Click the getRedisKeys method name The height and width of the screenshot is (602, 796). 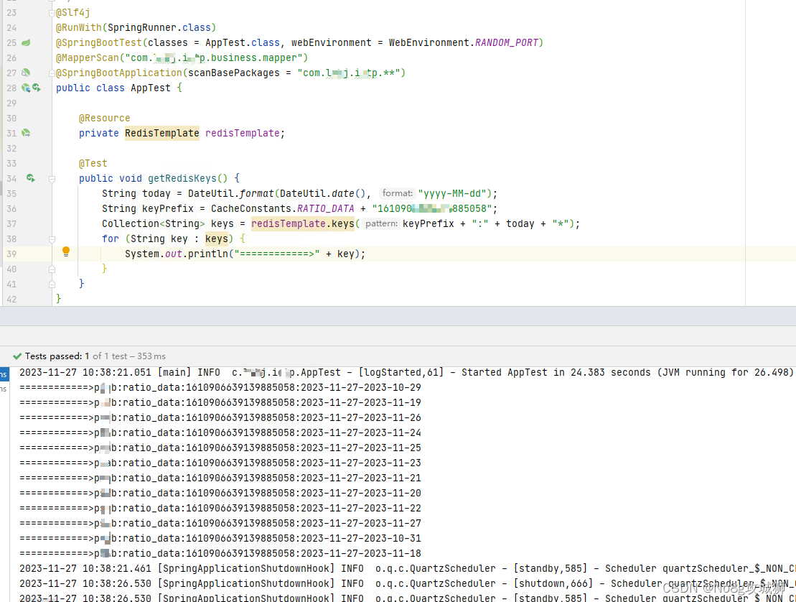[x=182, y=178]
